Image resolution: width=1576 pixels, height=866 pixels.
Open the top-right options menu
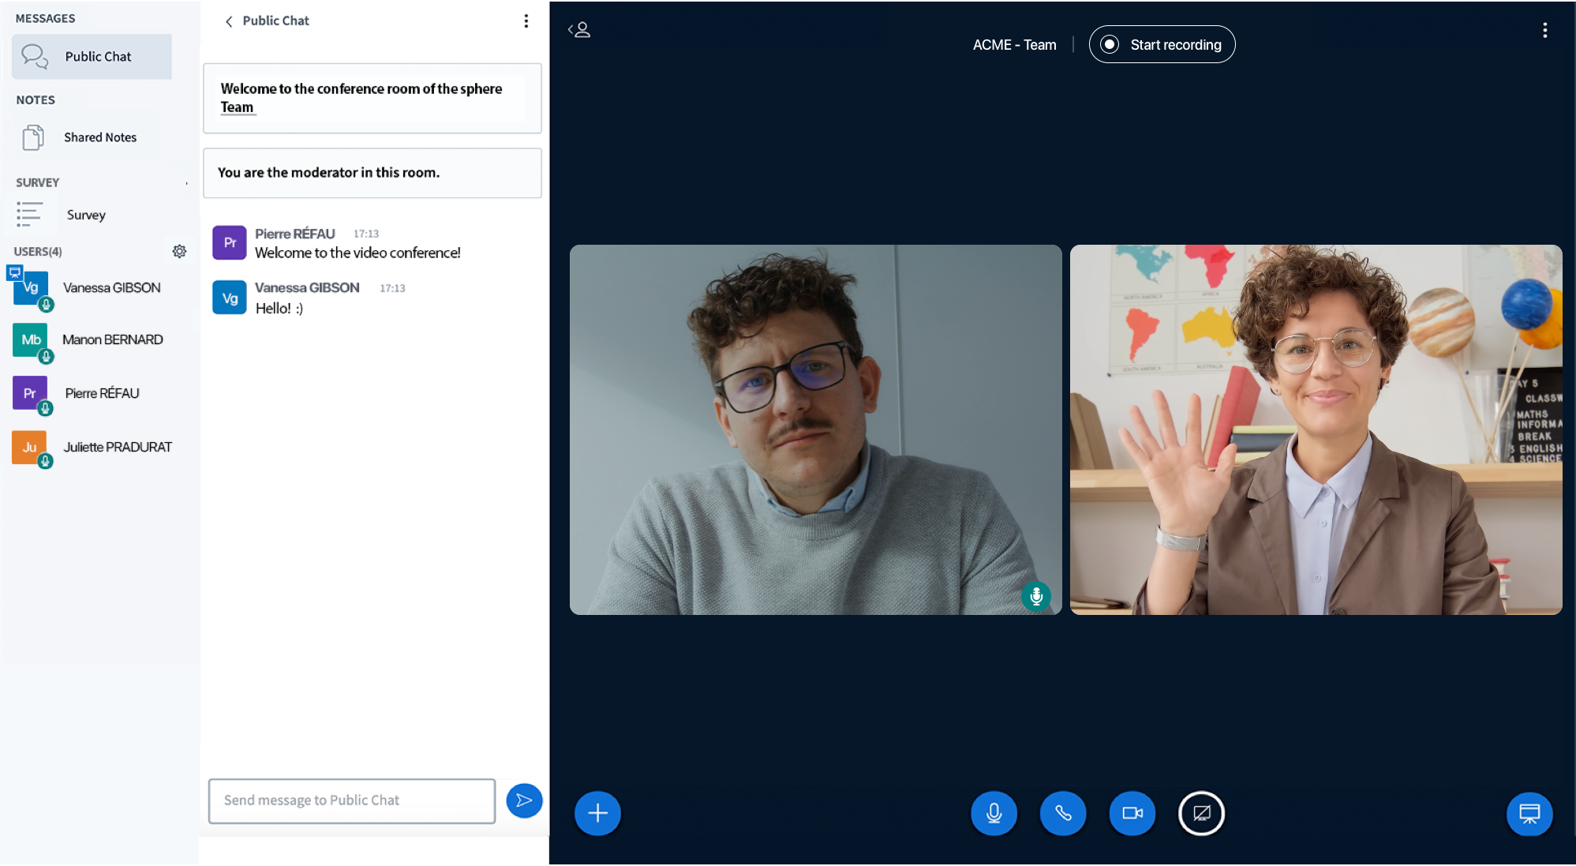tap(1545, 30)
